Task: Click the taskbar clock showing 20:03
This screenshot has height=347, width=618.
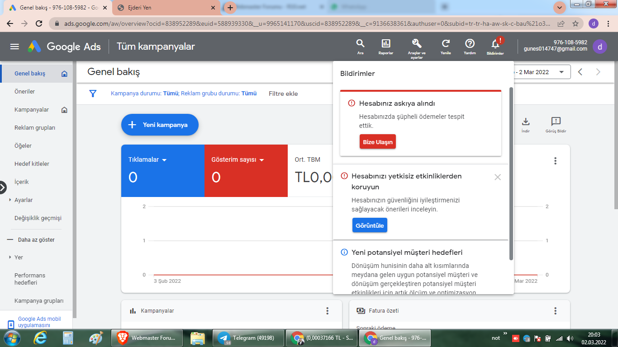Action: coord(594,338)
